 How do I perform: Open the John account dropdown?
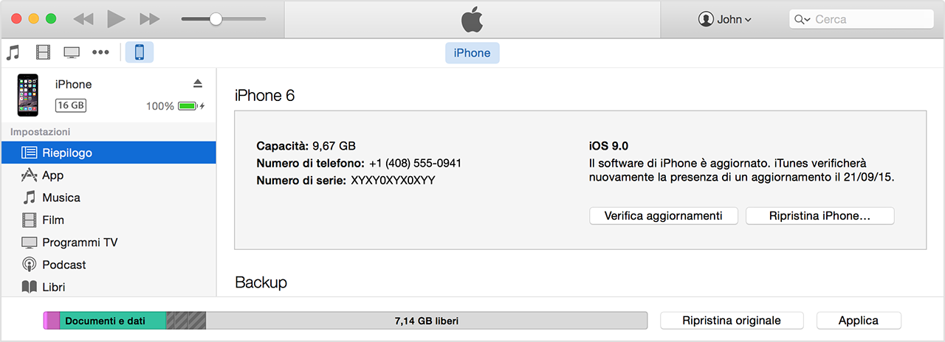pos(724,19)
